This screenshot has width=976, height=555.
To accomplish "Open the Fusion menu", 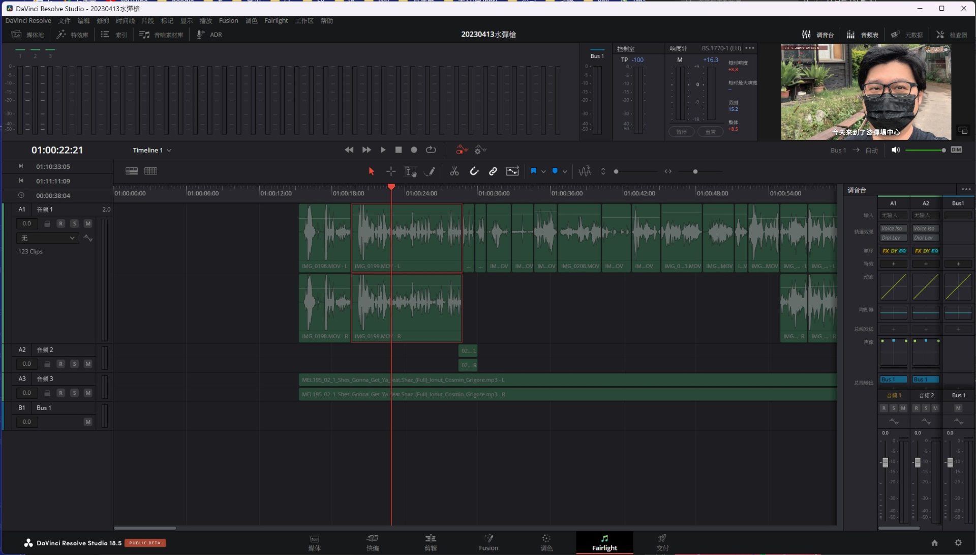I will [228, 21].
